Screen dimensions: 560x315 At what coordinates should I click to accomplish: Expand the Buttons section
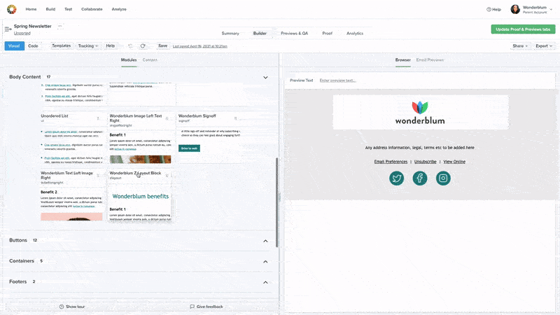(265, 241)
